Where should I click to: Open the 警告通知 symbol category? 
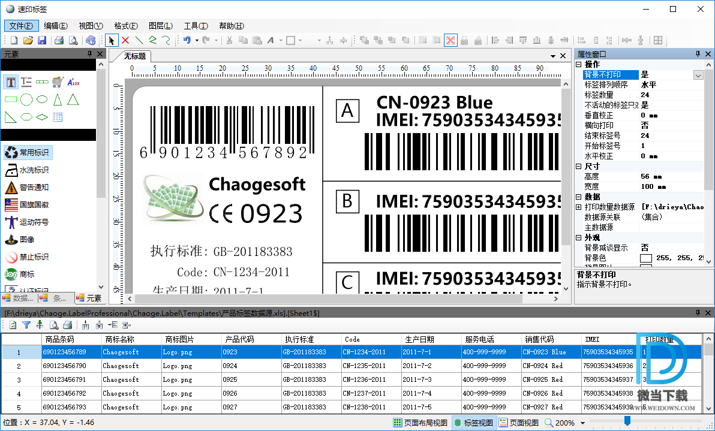click(x=26, y=187)
